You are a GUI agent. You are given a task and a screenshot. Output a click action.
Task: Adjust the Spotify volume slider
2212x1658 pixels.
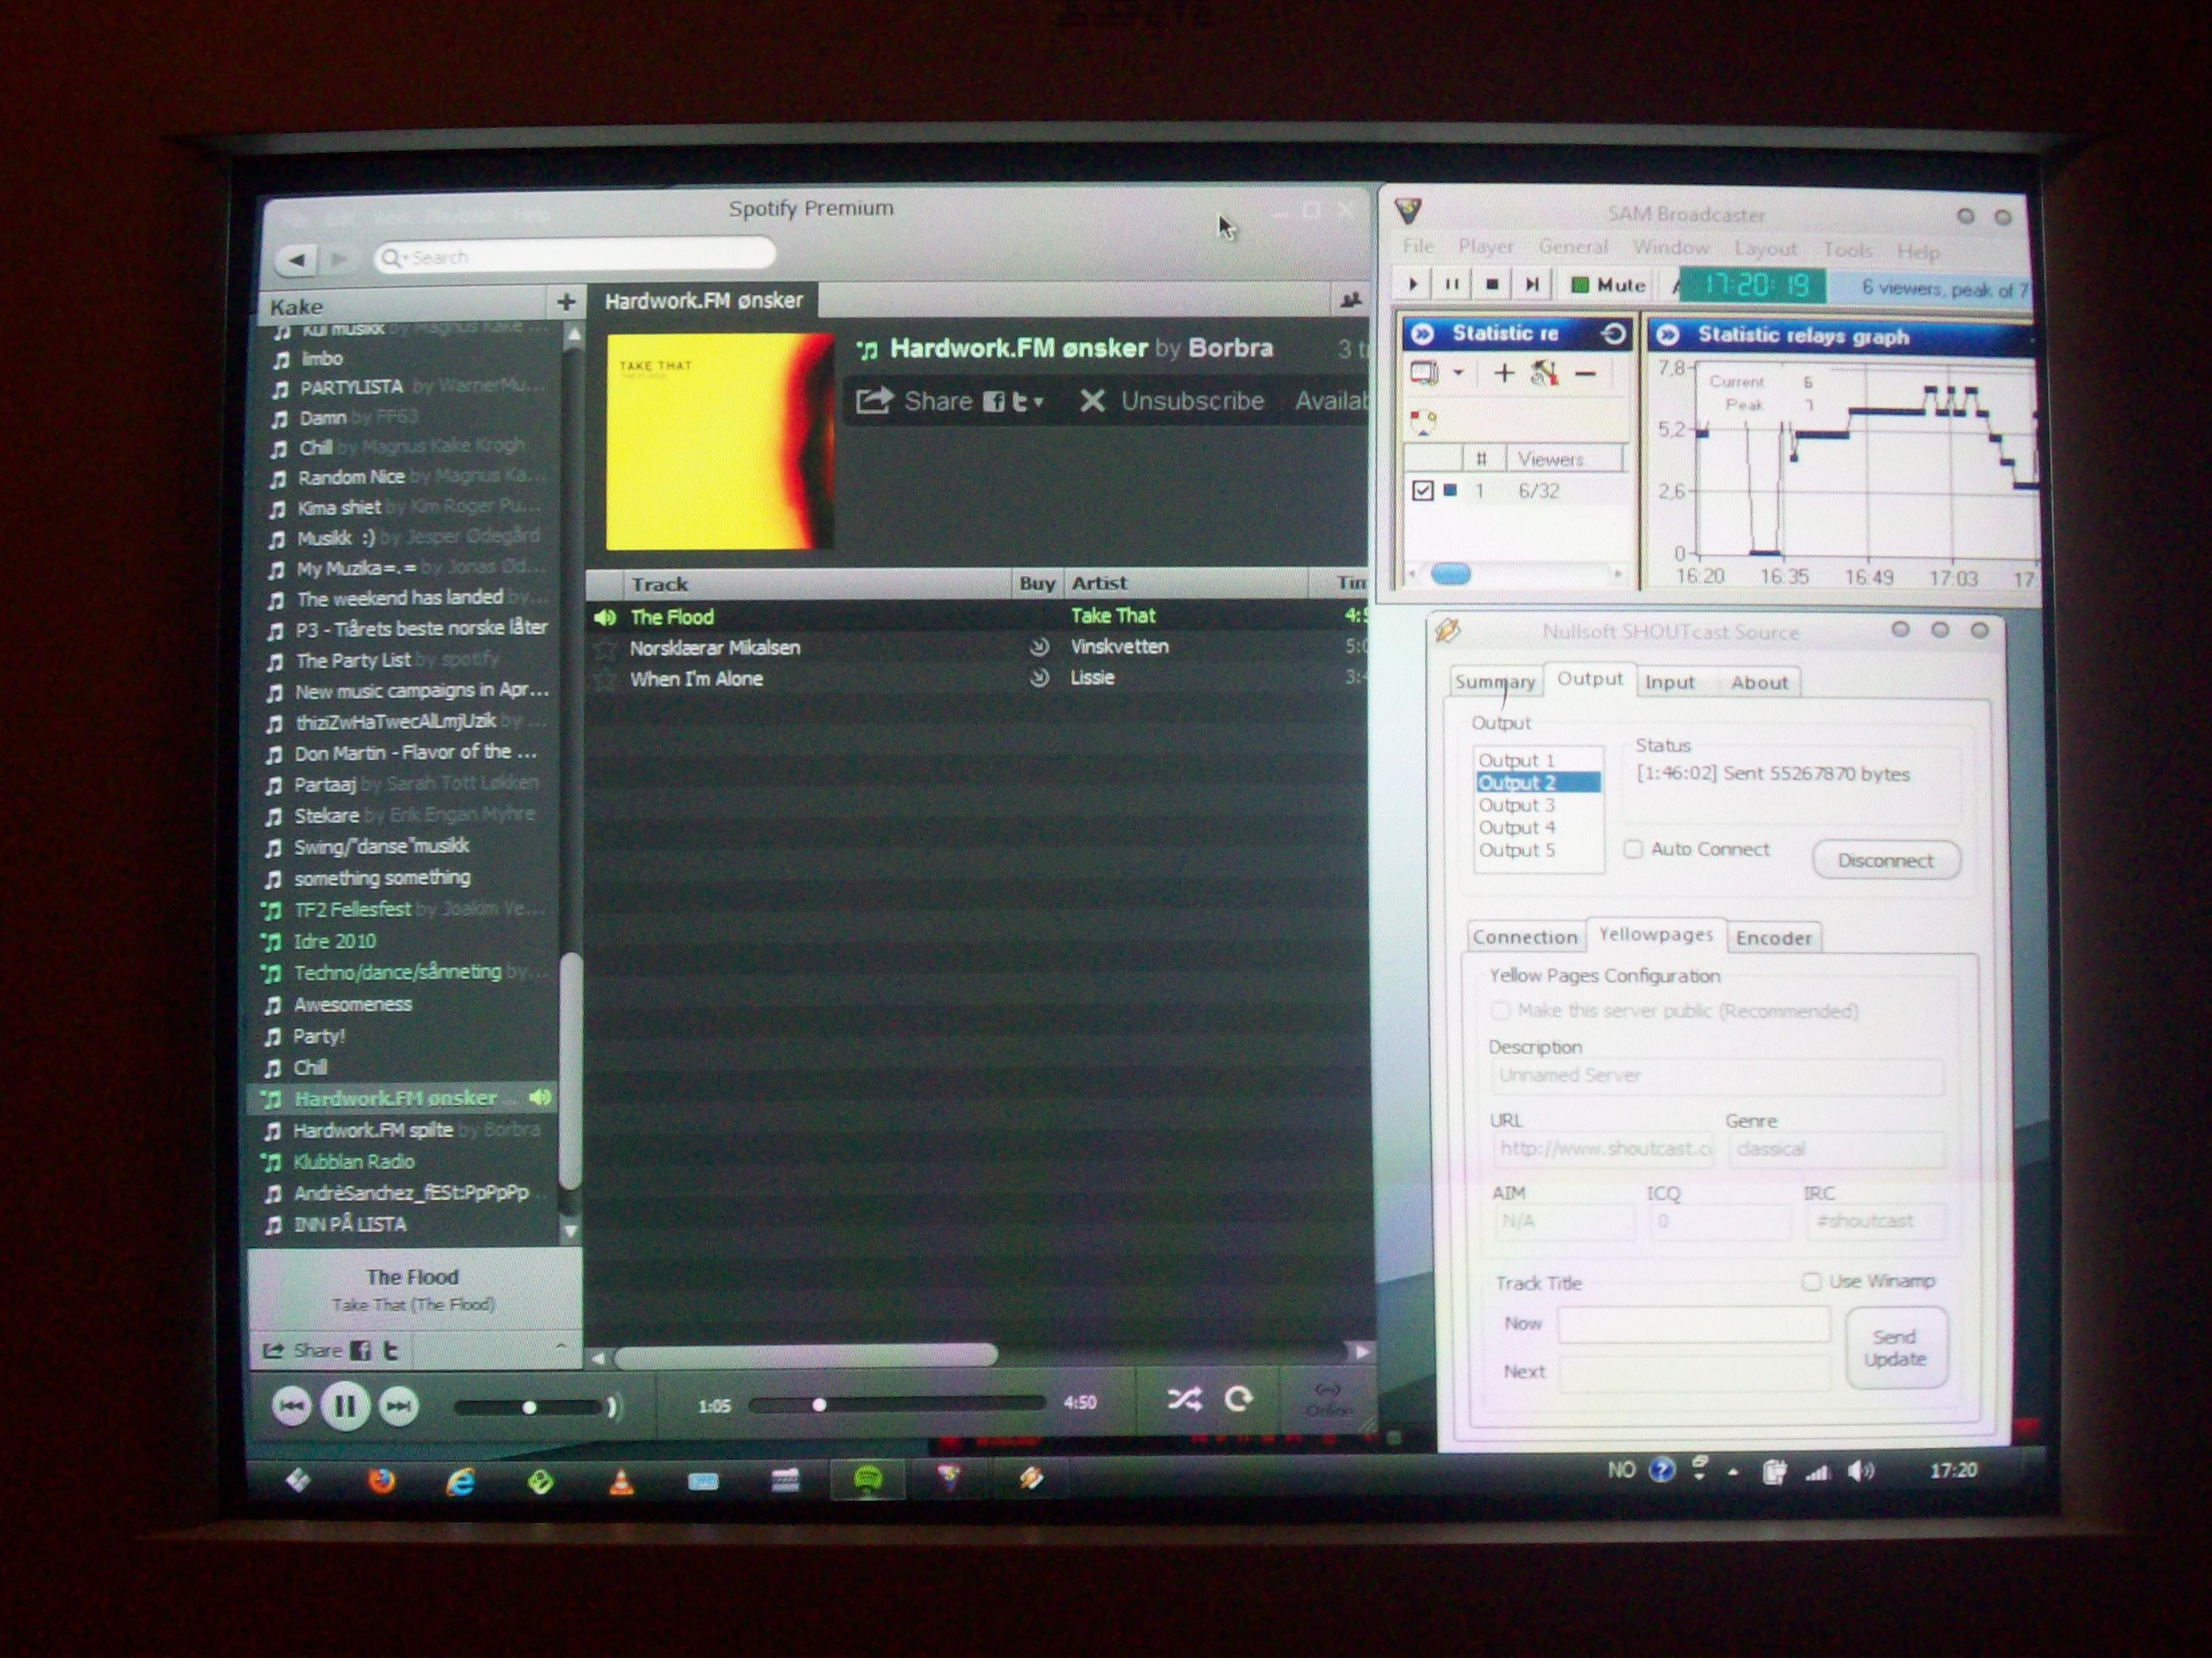(530, 1407)
